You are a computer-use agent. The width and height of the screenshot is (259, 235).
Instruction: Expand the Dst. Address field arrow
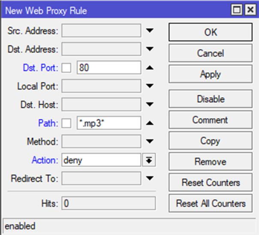pyautogui.click(x=149, y=49)
